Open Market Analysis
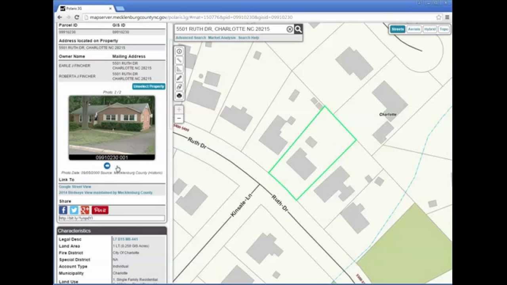The width and height of the screenshot is (507, 285). (222, 38)
